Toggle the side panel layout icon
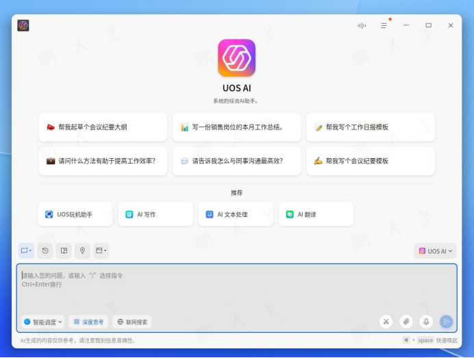 (x=64, y=251)
